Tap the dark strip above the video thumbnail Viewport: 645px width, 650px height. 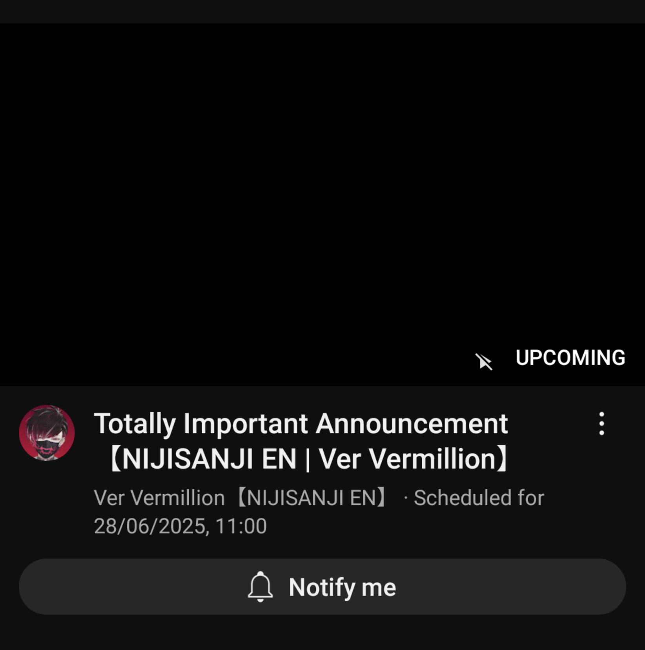[322, 11]
